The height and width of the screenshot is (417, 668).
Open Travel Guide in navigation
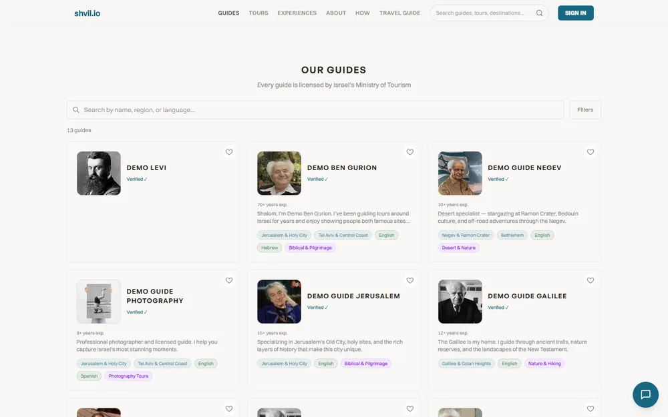point(399,13)
